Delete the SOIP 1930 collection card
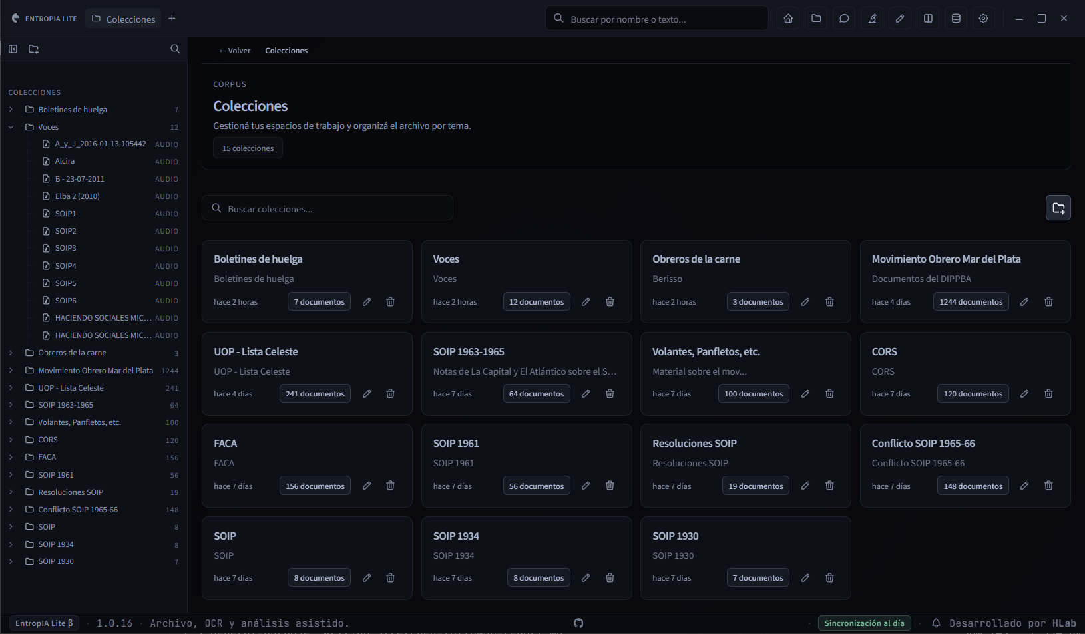The image size is (1085, 634). (829, 578)
